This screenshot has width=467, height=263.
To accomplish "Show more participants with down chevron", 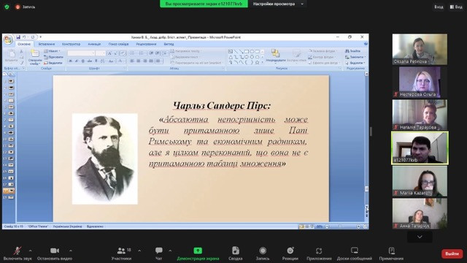I will [x=420, y=237].
